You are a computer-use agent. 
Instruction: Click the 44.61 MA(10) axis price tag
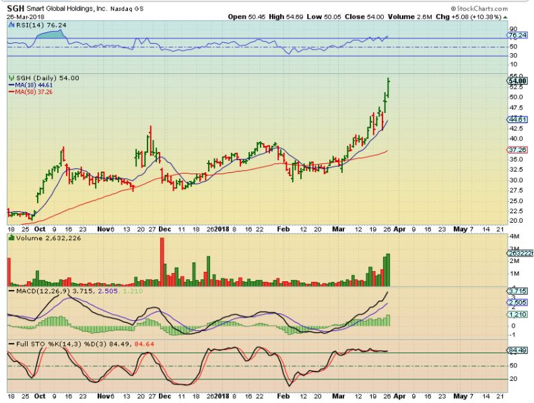tap(516, 119)
